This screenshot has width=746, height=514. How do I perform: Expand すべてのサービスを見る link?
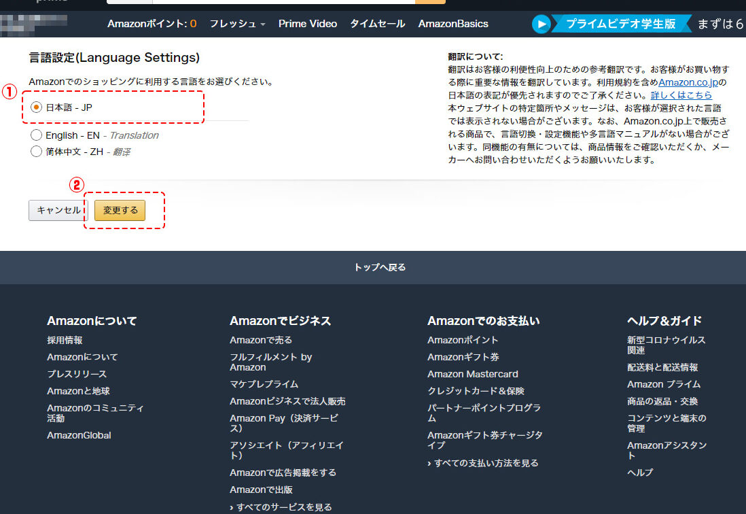coord(281,507)
